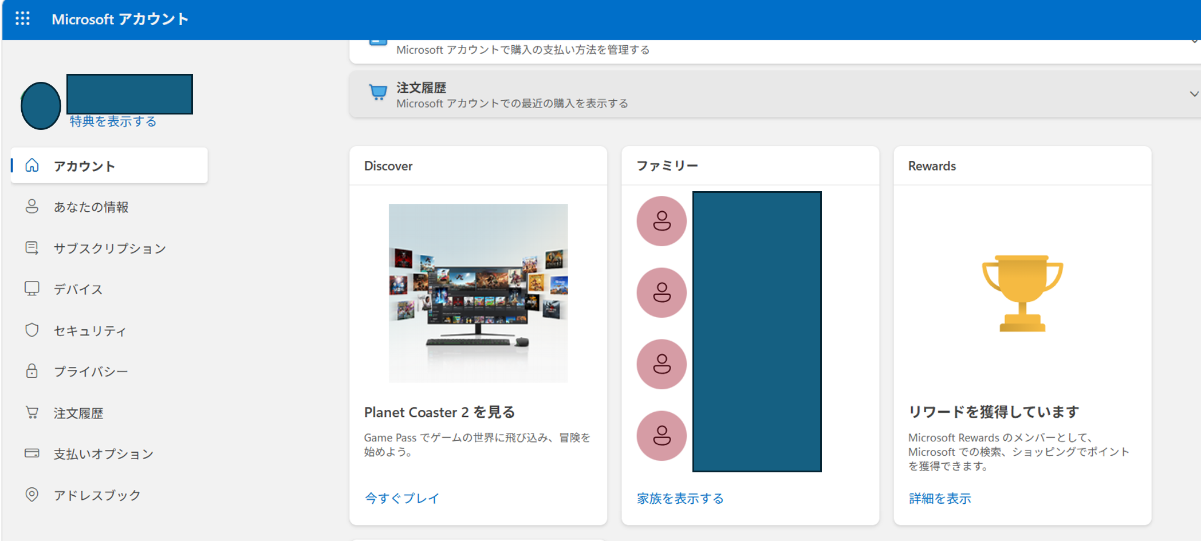
Task: Click the second family member avatar
Action: pos(661,293)
